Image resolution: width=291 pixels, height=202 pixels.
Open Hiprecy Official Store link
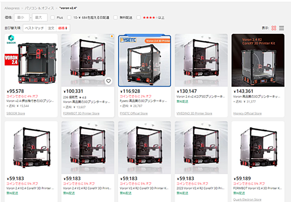pos(247,113)
